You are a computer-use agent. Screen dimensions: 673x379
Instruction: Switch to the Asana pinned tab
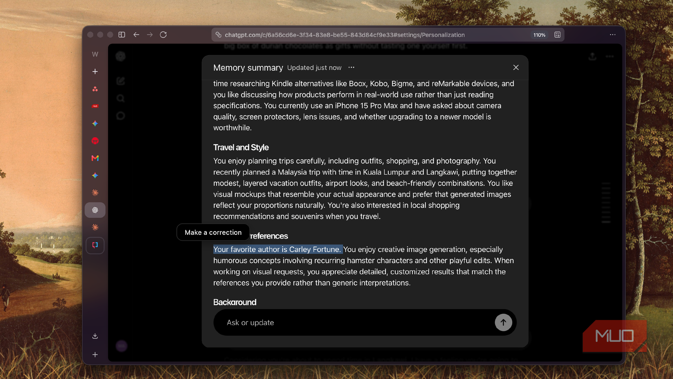(x=95, y=89)
